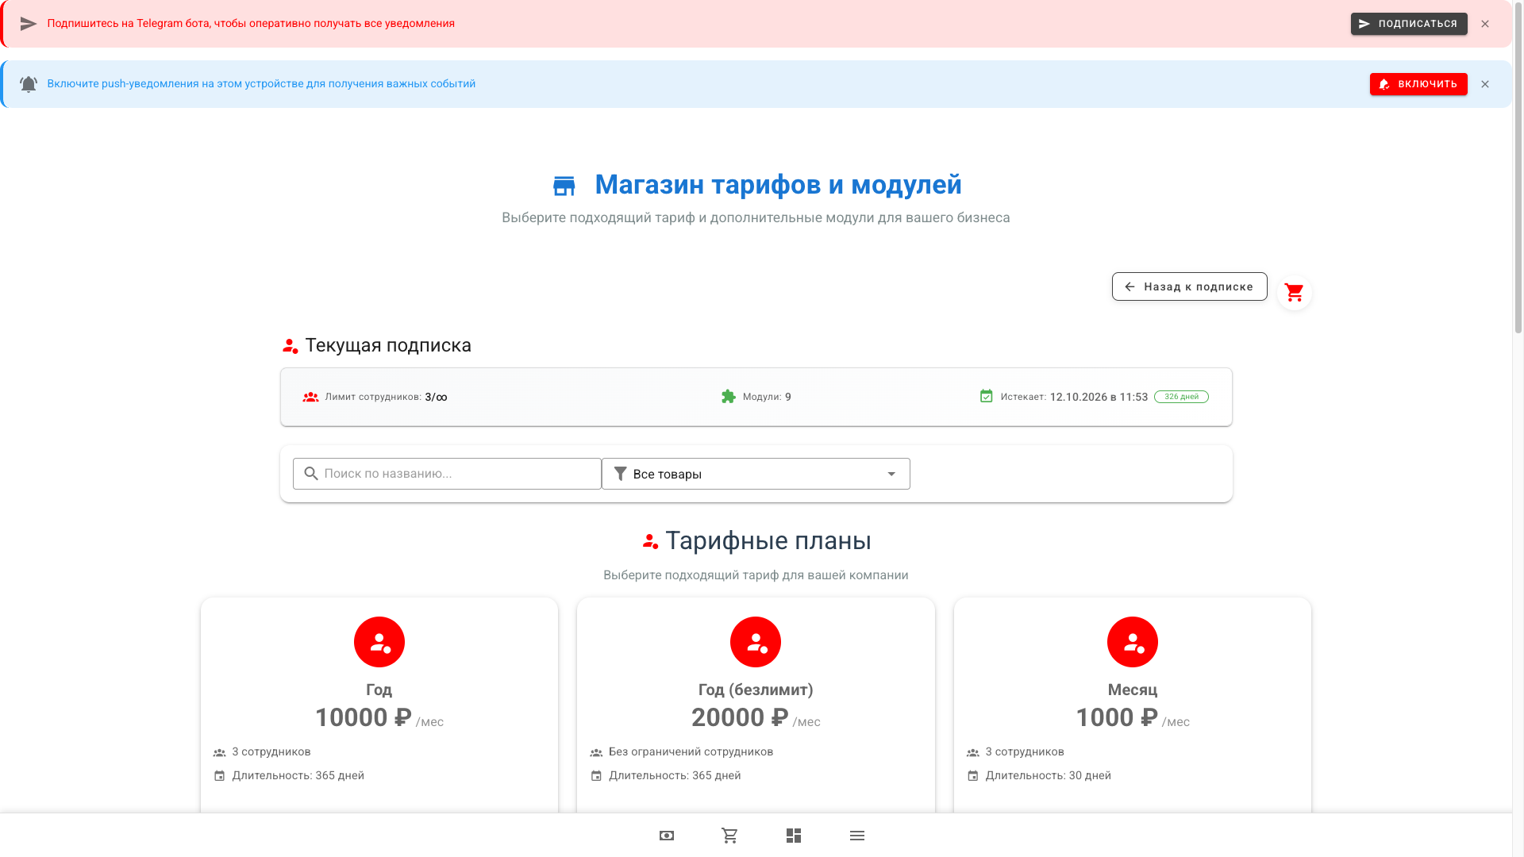Click the search input Поиск по названию

446,473
